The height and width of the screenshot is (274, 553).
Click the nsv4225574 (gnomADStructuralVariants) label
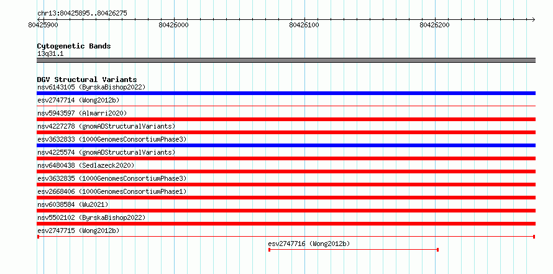click(x=106, y=152)
